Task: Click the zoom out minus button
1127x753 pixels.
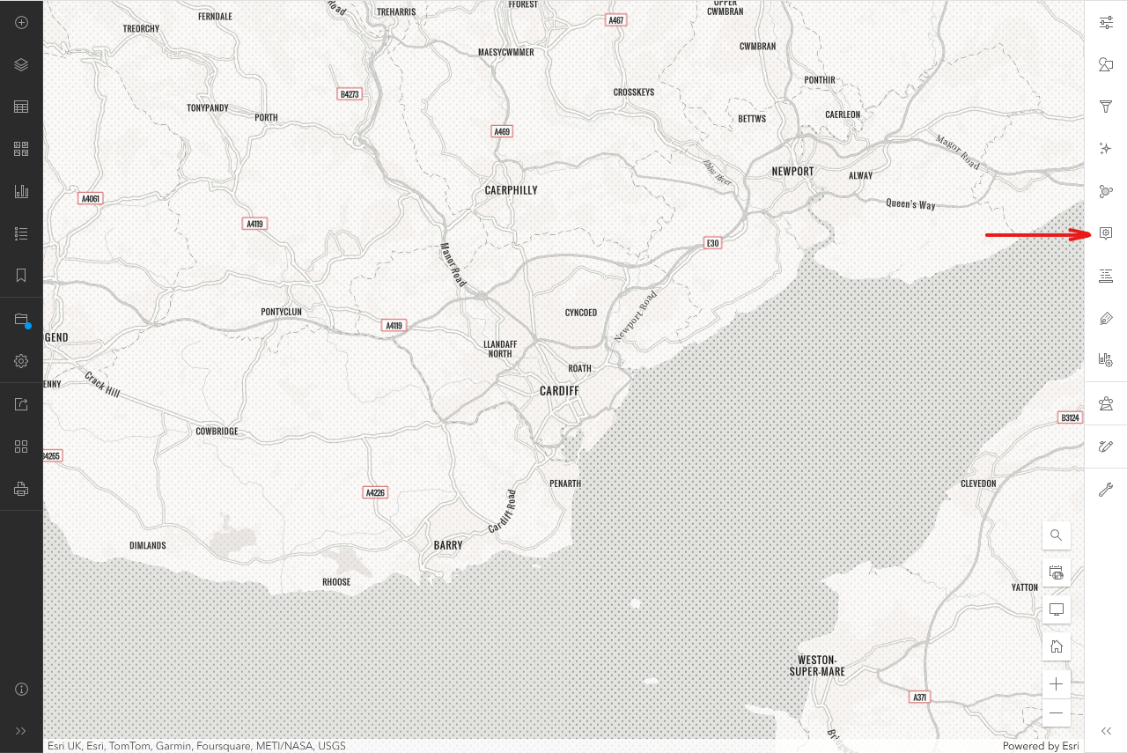Action: [1057, 712]
